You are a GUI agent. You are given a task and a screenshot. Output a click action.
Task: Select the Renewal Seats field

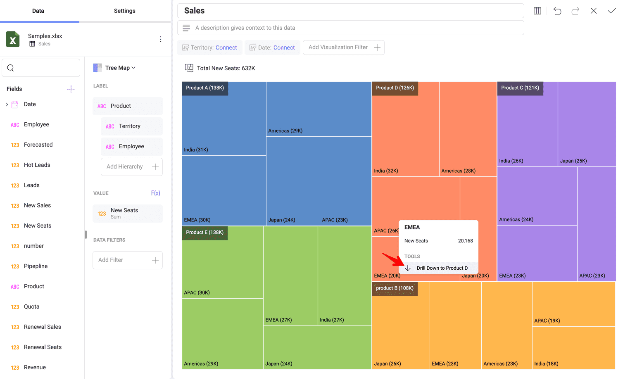click(x=43, y=347)
